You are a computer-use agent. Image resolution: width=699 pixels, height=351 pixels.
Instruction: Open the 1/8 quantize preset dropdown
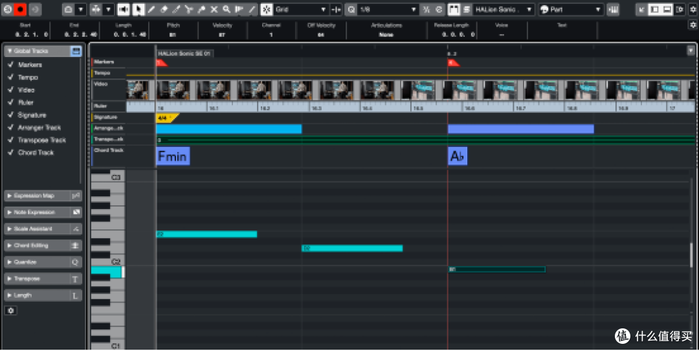388,9
